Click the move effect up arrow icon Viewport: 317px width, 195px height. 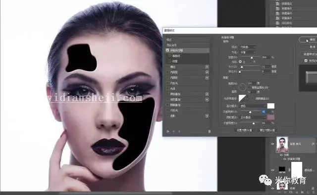[x=173, y=131]
